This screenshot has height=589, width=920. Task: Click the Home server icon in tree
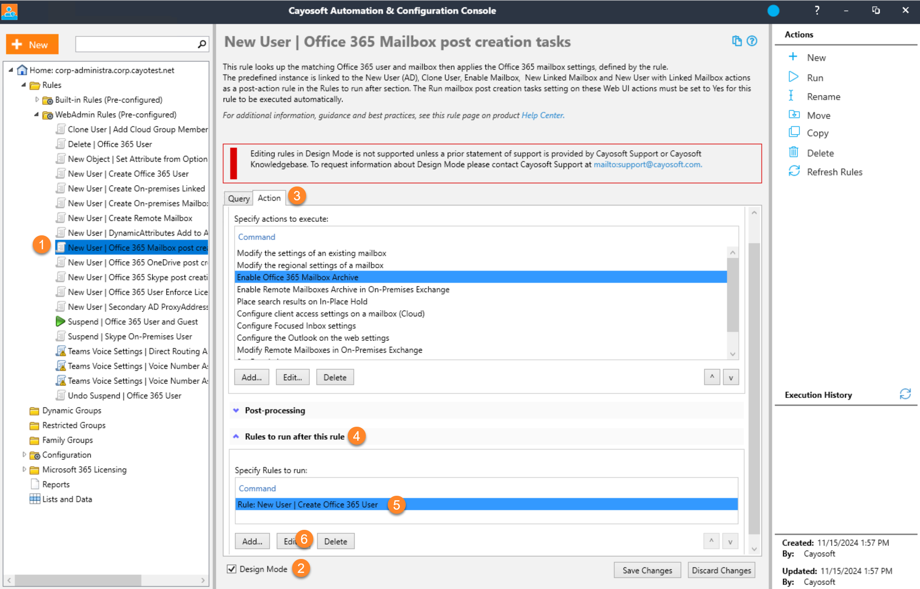coord(22,70)
